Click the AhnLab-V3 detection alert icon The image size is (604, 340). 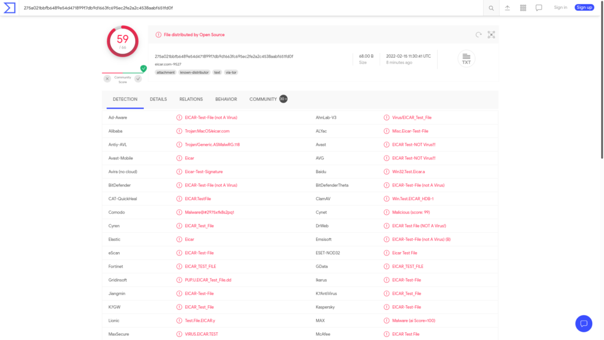pyautogui.click(x=386, y=117)
